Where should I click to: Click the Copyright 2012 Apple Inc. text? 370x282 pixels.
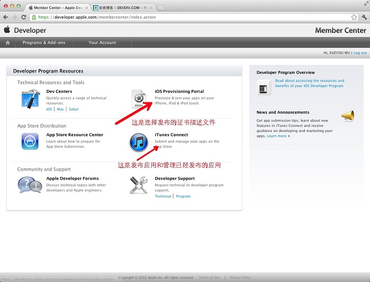point(156,278)
